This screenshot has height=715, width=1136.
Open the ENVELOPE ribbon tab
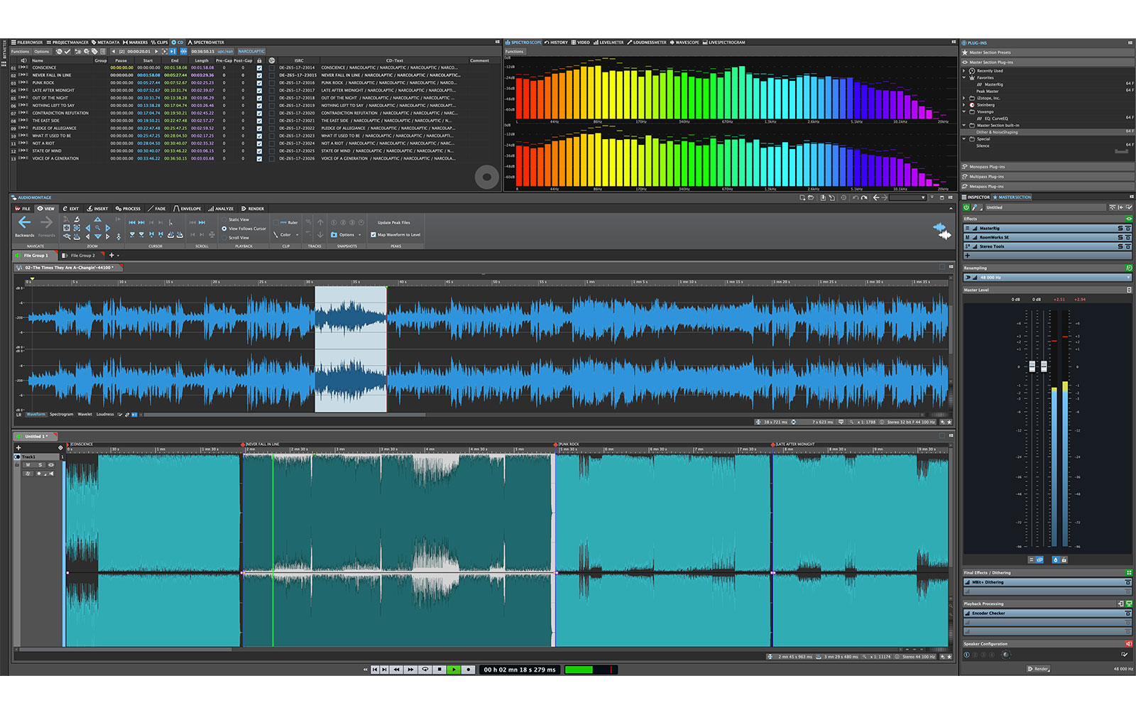(187, 209)
